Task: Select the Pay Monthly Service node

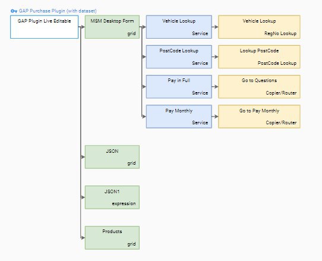Action: point(179,117)
